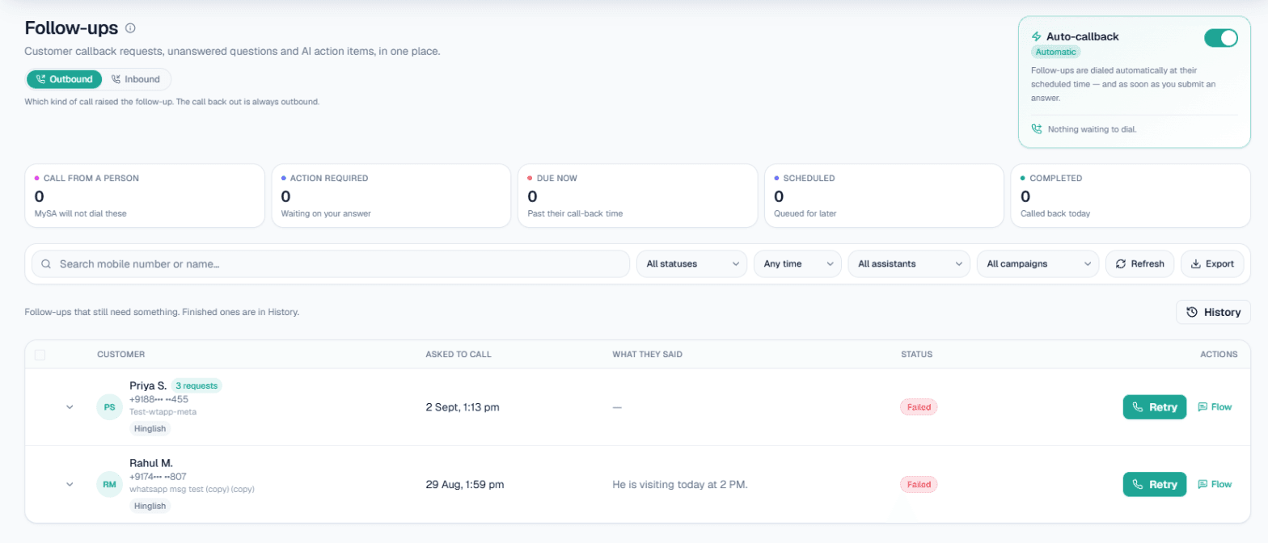Screen dimensions: 1268x543
Task: Select the Scheduled summary card
Action: tap(884, 196)
